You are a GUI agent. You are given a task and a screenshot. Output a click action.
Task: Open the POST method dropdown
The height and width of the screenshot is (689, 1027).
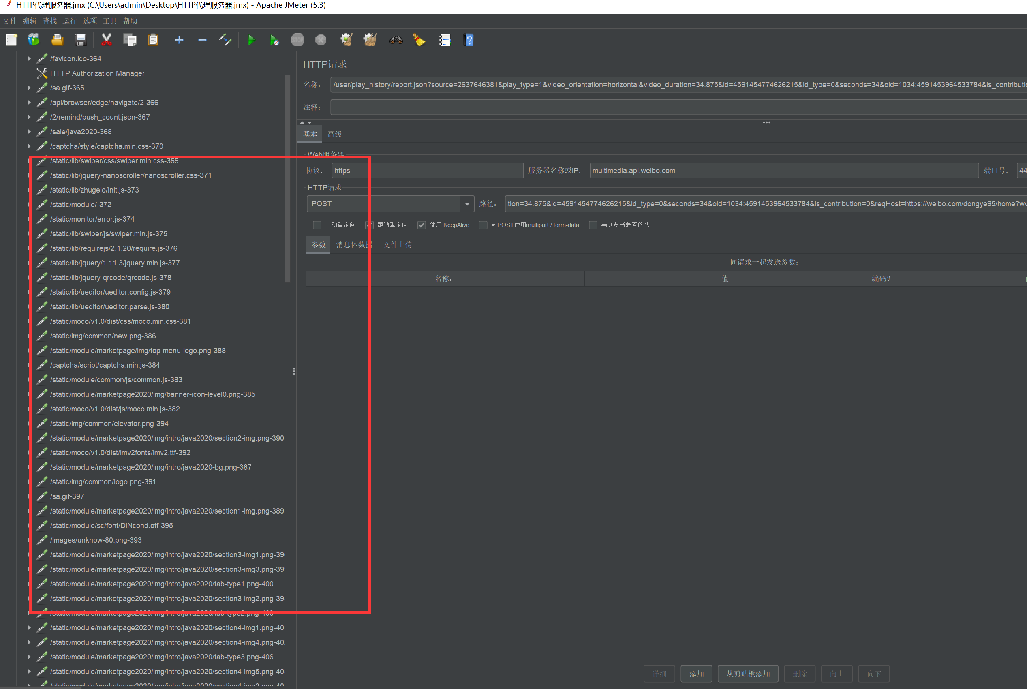click(x=467, y=204)
